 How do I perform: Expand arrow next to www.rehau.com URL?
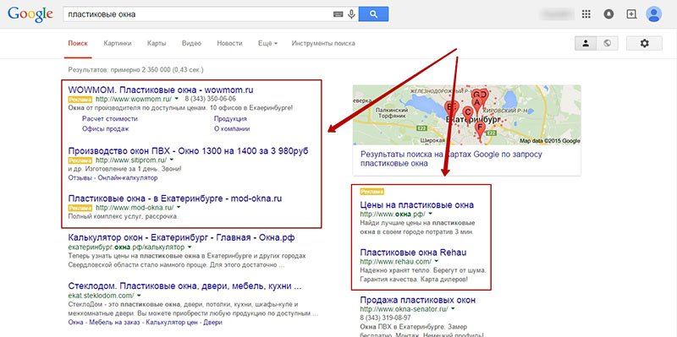click(x=436, y=262)
